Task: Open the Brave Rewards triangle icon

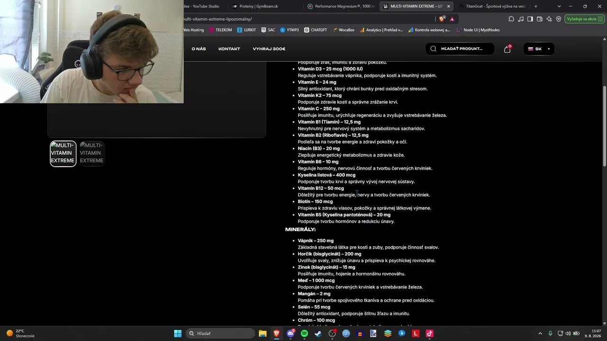Action: 452,19
